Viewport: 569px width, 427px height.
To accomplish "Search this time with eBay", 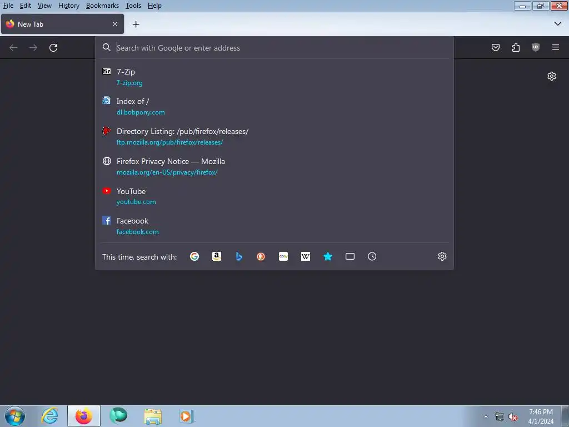I will pos(283,256).
